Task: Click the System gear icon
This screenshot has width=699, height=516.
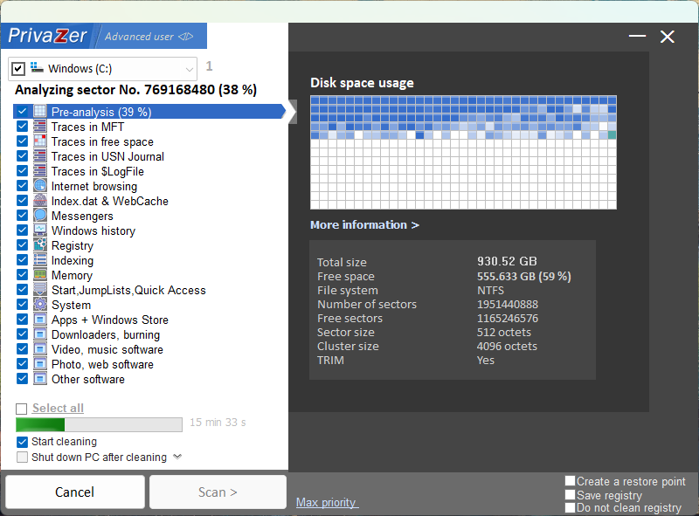Action: tap(40, 305)
